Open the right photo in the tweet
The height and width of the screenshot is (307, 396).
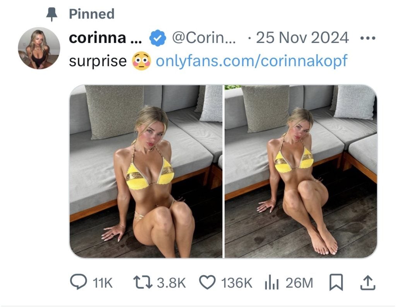coord(300,171)
